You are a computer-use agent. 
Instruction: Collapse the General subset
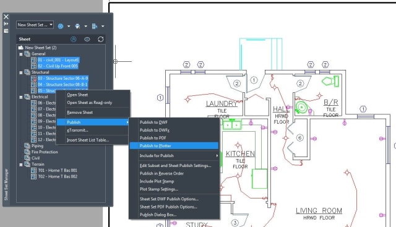[x=21, y=54]
